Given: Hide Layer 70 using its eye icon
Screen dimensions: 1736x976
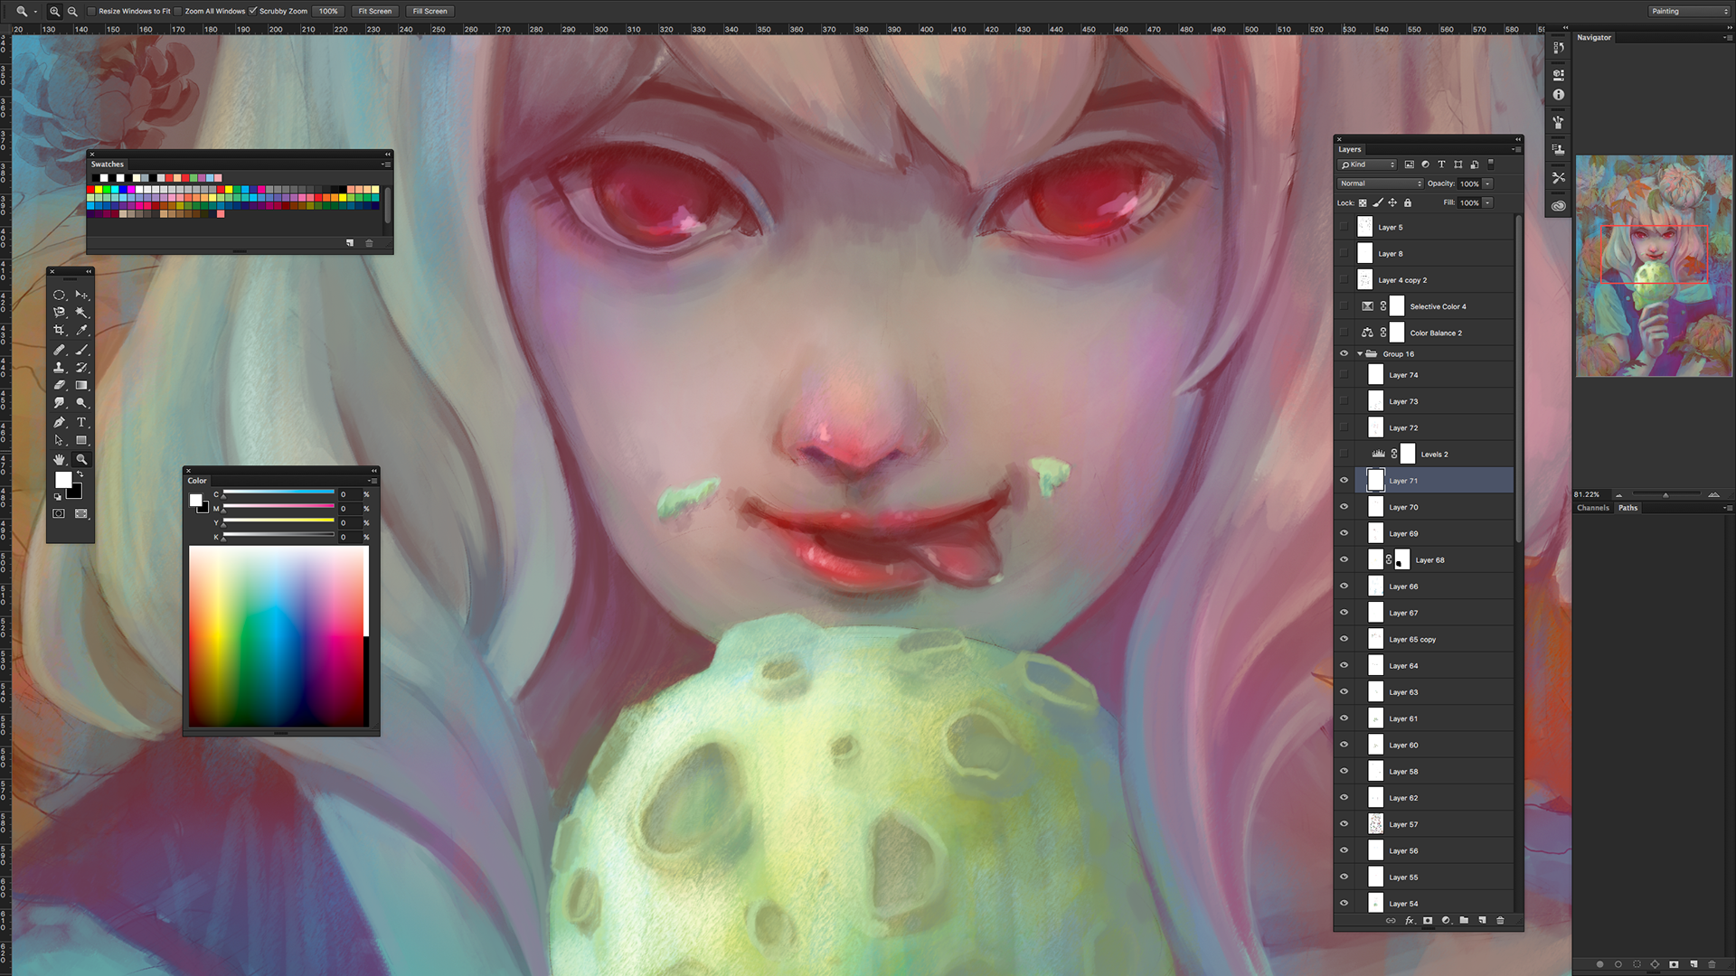Looking at the screenshot, I should (x=1344, y=507).
